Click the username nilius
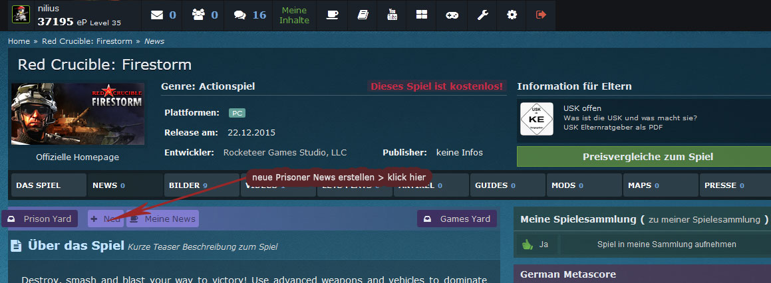Image resolution: width=771 pixels, height=283 pixels. click(48, 9)
